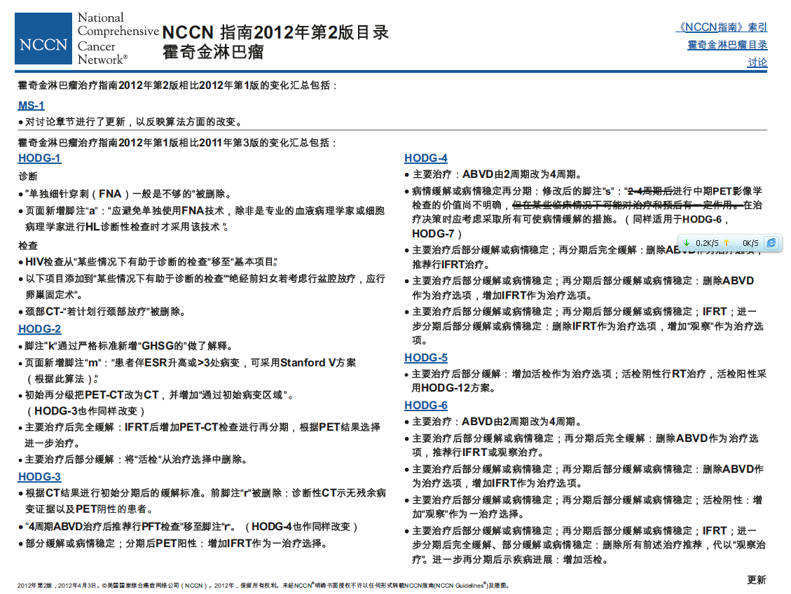Click the National Comprehensive Cancer Network text

[118, 39]
